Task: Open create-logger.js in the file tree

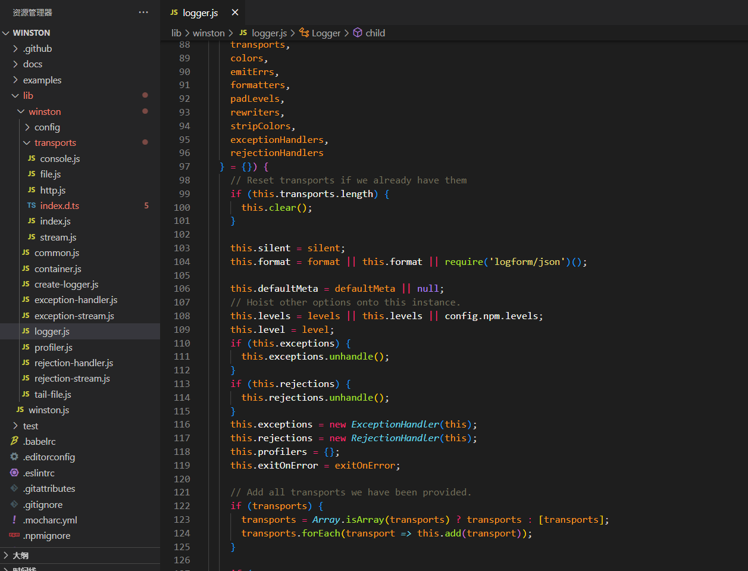Action: click(66, 284)
